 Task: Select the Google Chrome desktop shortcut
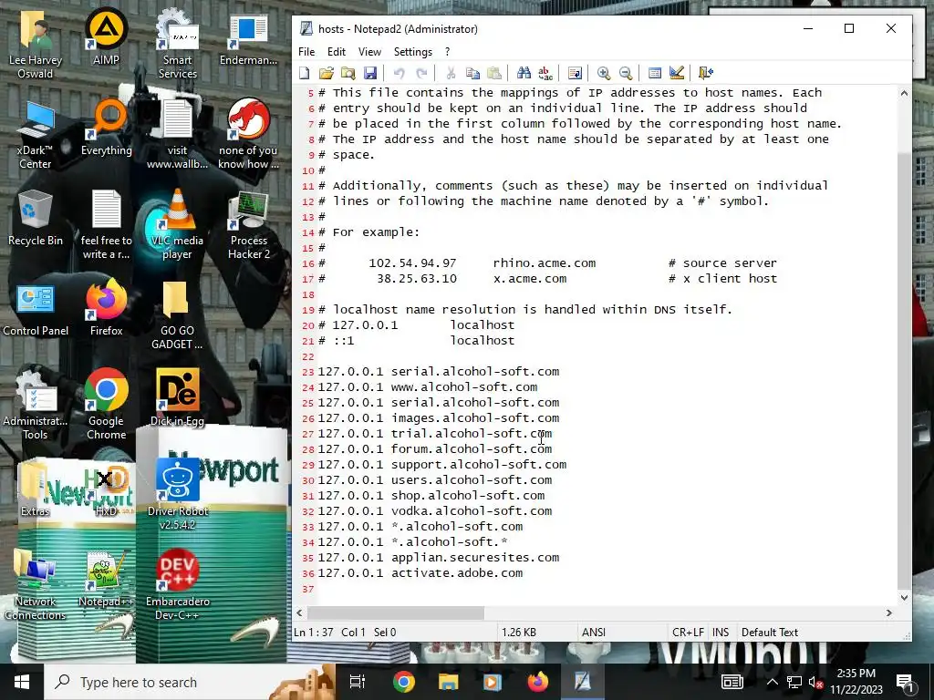[x=106, y=405]
